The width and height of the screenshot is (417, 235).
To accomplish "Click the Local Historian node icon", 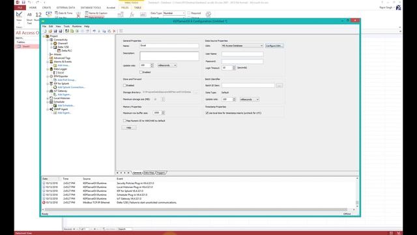I will (x=51, y=99).
